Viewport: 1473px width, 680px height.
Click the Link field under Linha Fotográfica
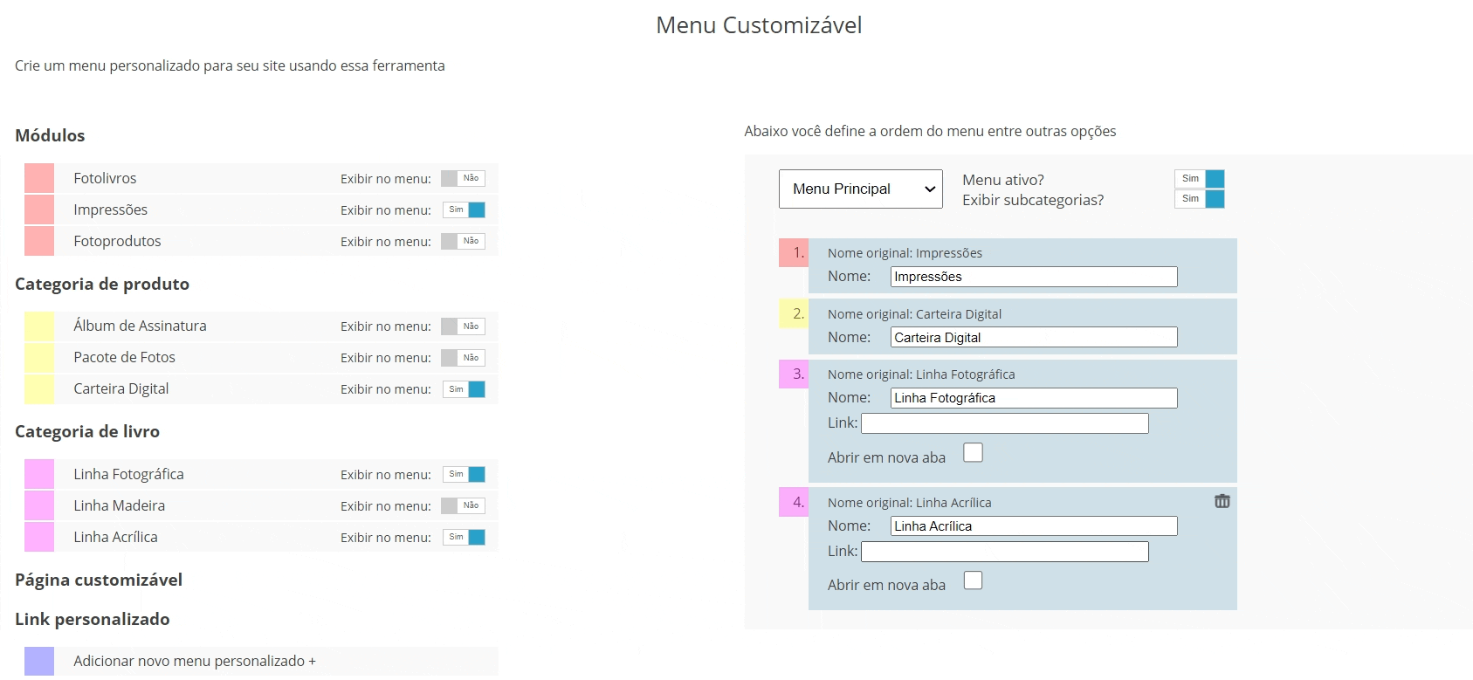[1005, 423]
